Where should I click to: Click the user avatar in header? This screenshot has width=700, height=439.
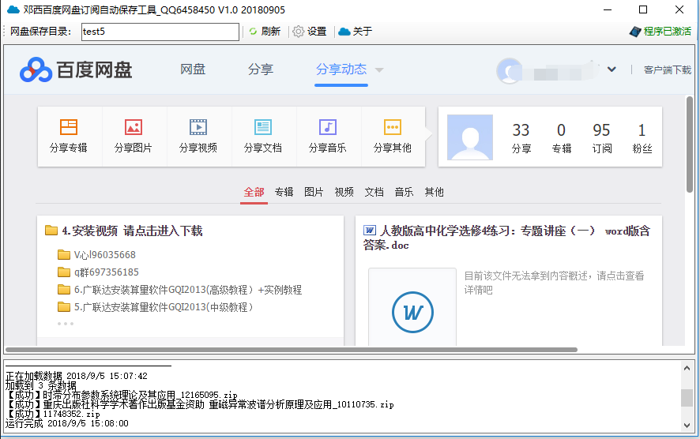click(510, 70)
